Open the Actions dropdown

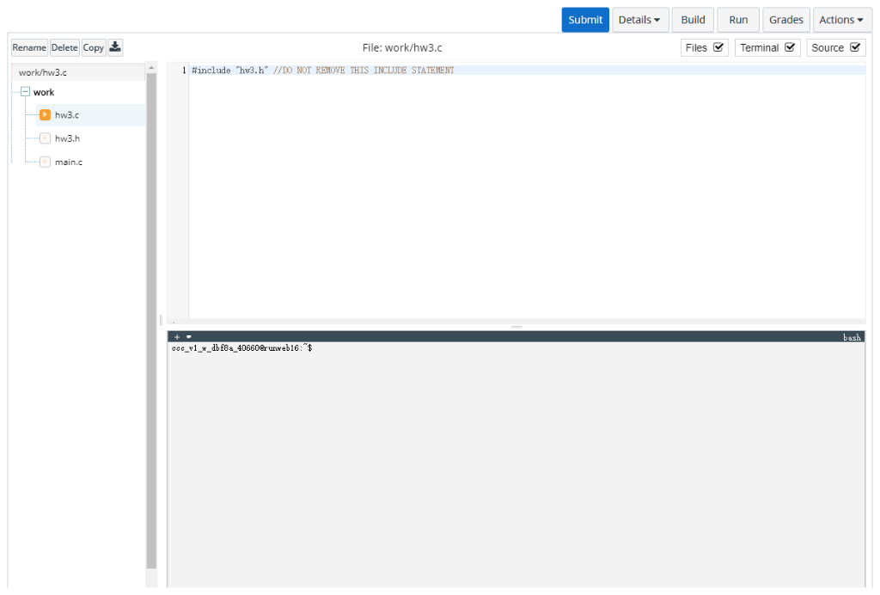pyautogui.click(x=841, y=19)
